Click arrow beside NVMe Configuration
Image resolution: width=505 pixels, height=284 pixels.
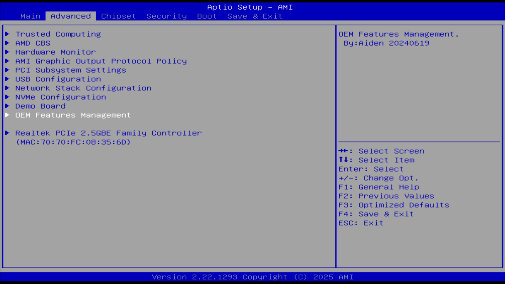point(8,97)
